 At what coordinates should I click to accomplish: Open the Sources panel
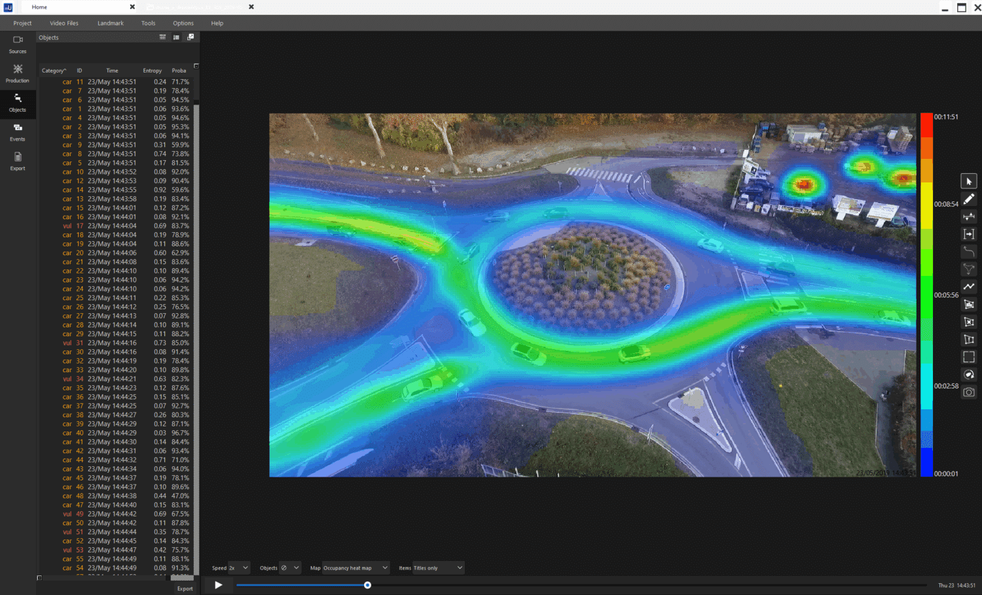[x=18, y=44]
